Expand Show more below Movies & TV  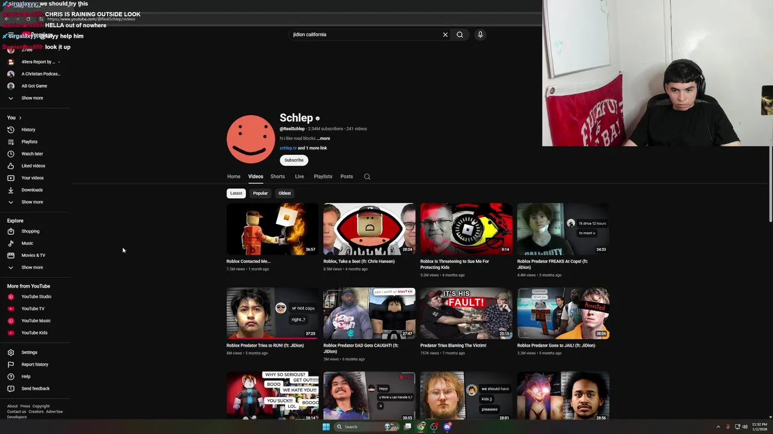[32, 267]
